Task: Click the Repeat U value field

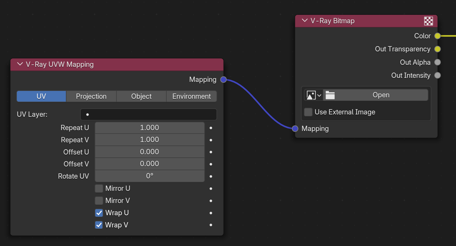Action: click(149, 128)
